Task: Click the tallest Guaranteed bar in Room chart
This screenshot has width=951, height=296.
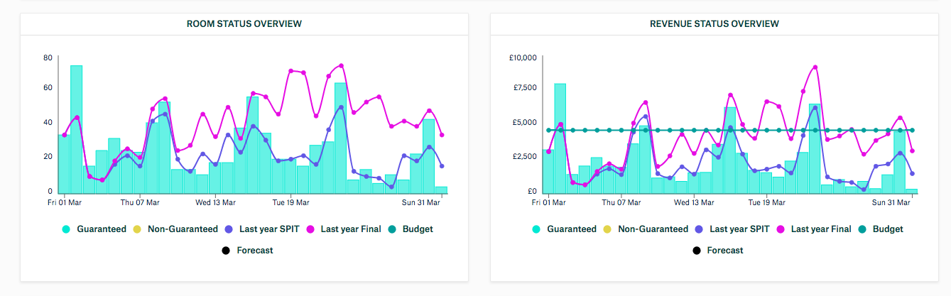Action: click(76, 128)
